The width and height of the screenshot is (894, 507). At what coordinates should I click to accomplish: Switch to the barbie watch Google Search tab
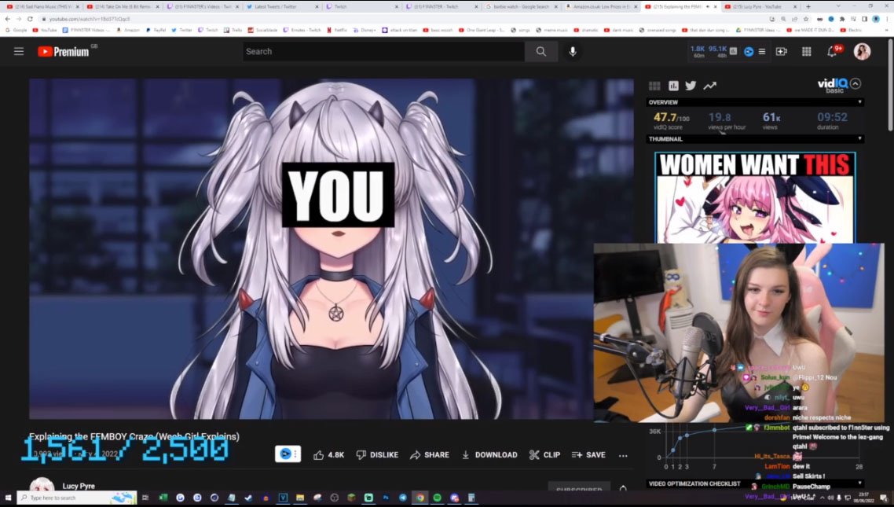[521, 7]
